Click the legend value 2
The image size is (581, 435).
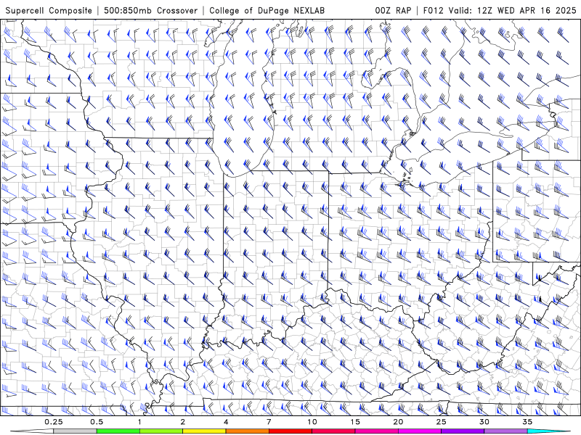pos(183,422)
